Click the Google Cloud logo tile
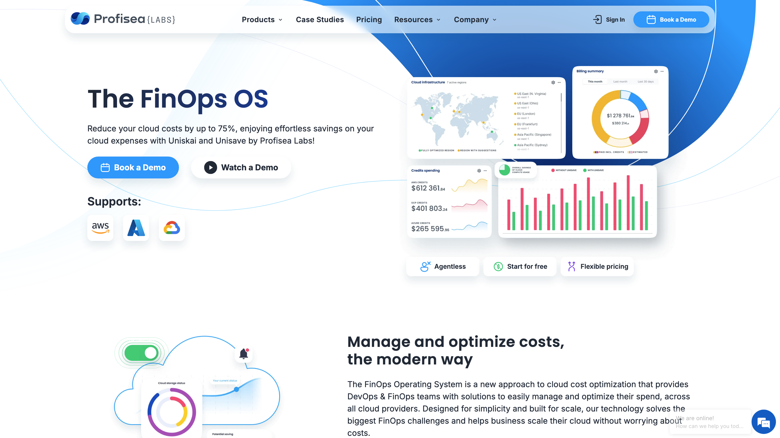 [x=172, y=228]
